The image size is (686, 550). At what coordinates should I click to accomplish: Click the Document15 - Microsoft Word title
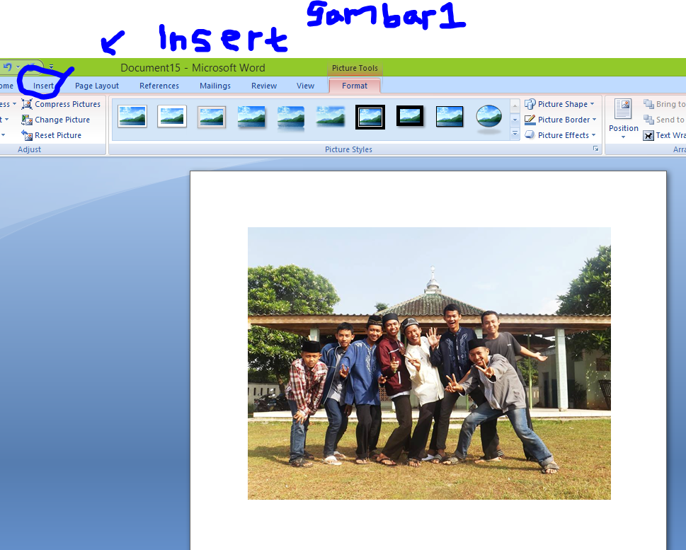tap(193, 68)
